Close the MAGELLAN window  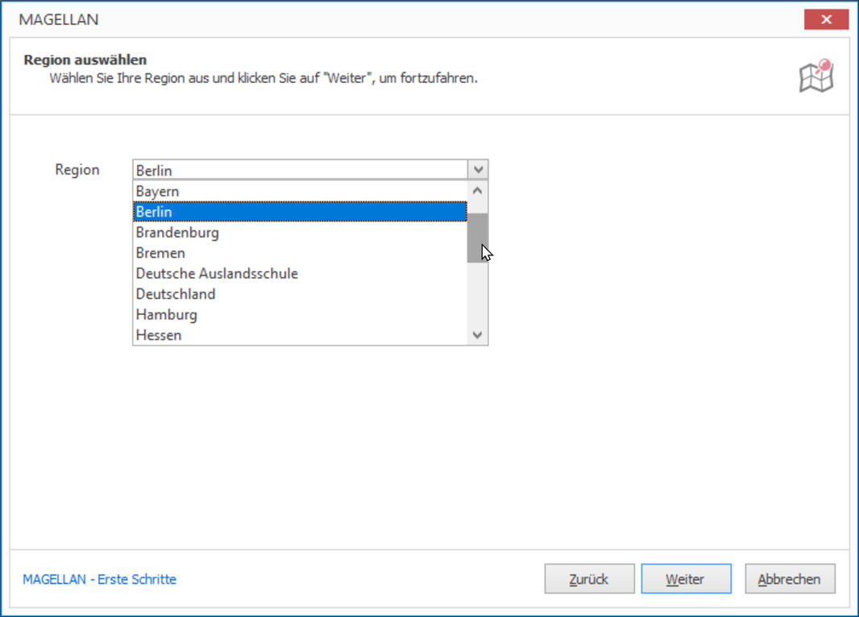826,19
